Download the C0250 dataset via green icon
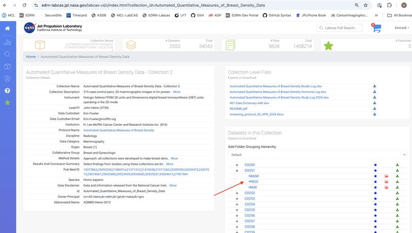The image size is (412, 233). [397, 165]
